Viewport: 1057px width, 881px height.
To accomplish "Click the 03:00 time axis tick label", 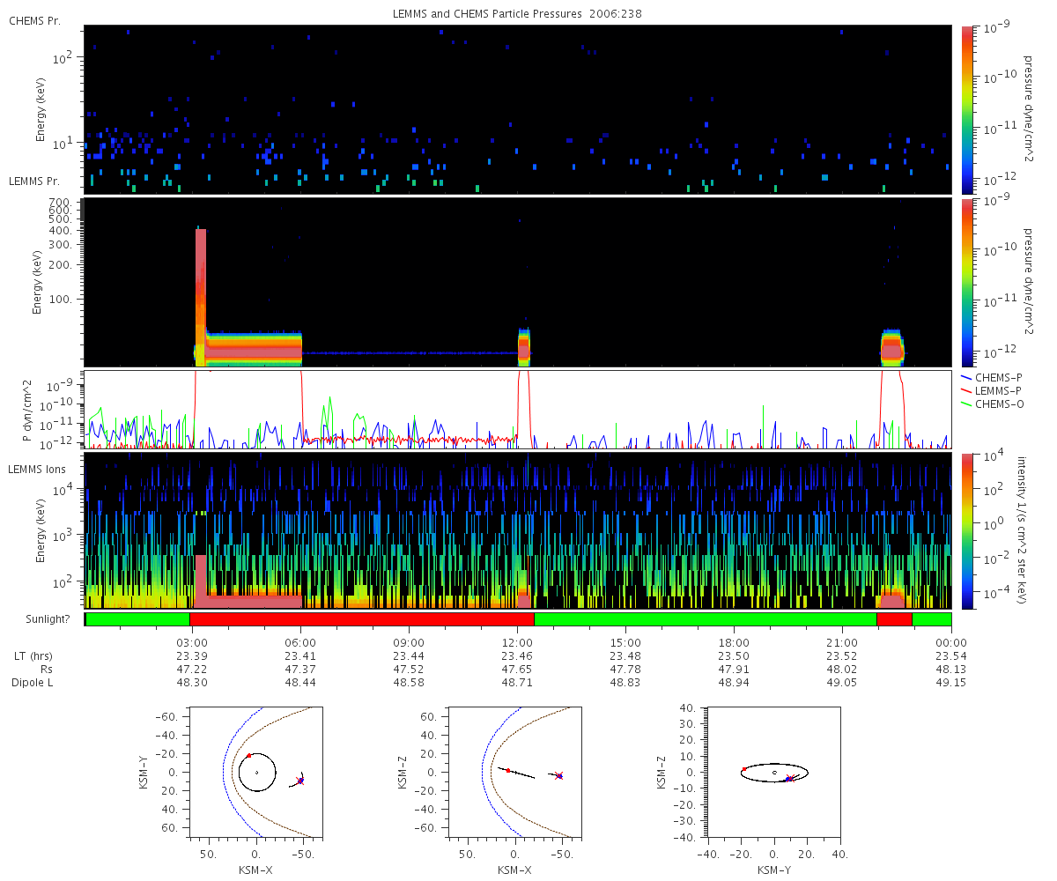I will click(x=192, y=643).
